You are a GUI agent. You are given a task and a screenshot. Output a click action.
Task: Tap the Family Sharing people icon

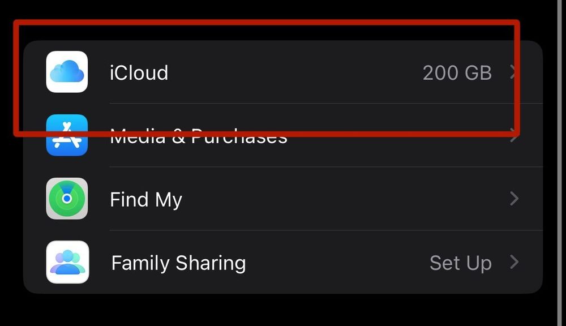(x=67, y=262)
